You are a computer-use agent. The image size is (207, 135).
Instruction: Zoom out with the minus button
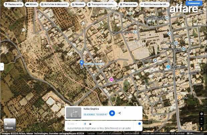click(202, 123)
